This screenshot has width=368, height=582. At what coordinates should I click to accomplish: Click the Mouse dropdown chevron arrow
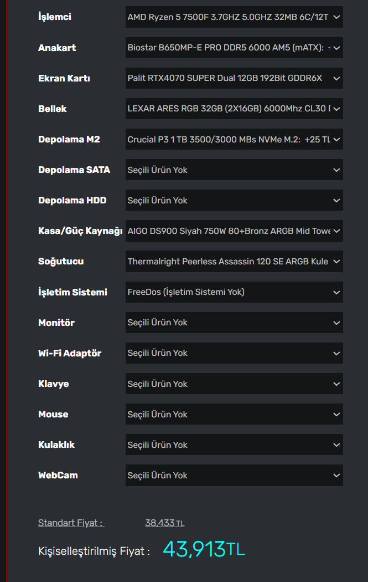tap(336, 414)
